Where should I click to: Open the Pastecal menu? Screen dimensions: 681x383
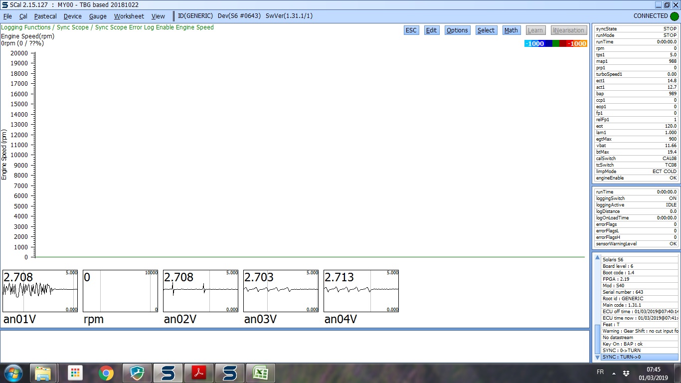pos(45,16)
